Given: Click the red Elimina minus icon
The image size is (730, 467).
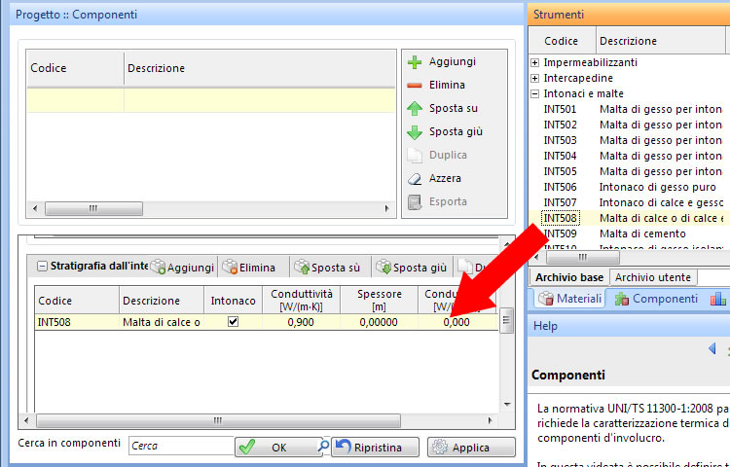Looking at the screenshot, I should click(414, 86).
